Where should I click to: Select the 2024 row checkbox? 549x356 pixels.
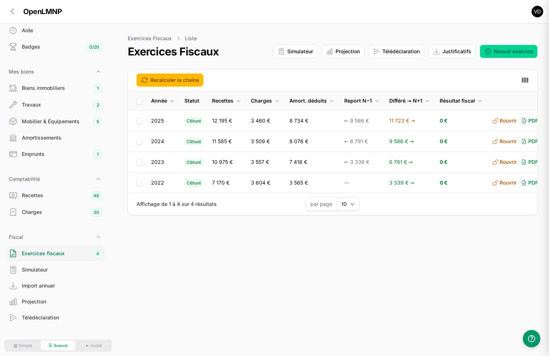click(140, 141)
